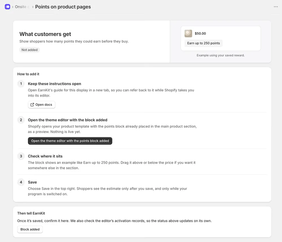Screen dimensions: 282x242
Task: Click the Earn up to 250 points badge
Action: pos(203,43)
